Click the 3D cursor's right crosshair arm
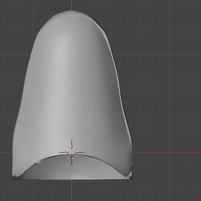This screenshot has height=201, width=201. [x=79, y=152]
